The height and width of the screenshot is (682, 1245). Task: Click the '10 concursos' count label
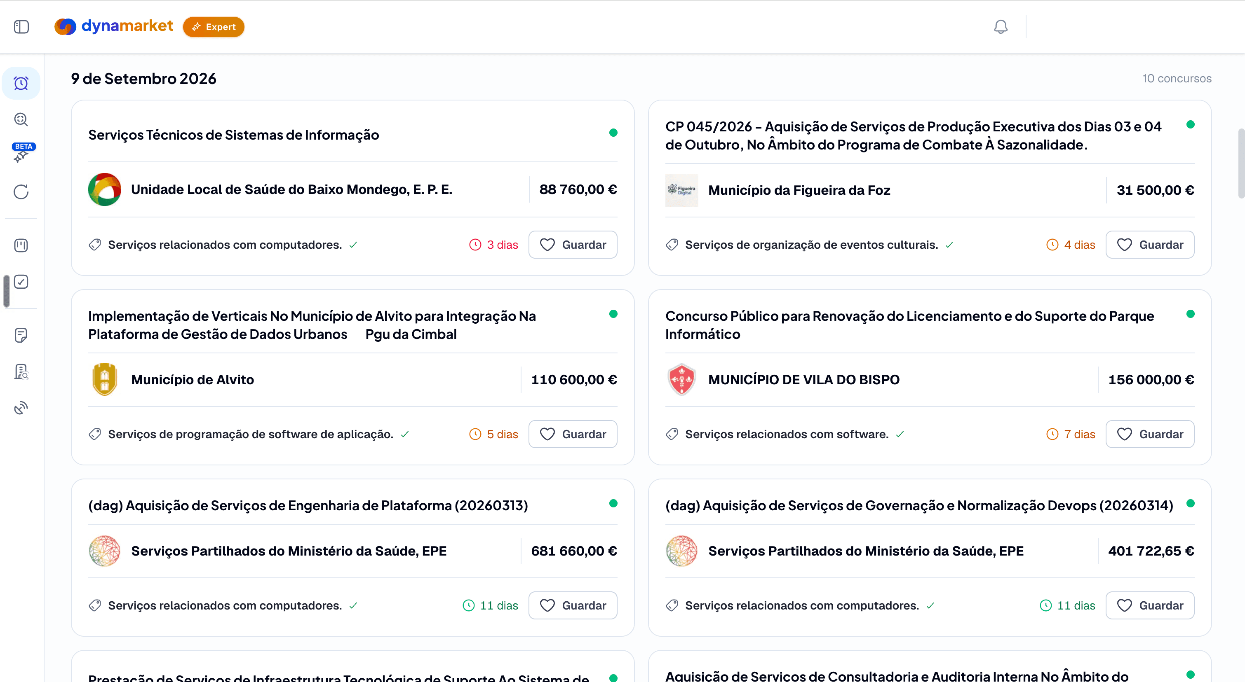pos(1177,78)
